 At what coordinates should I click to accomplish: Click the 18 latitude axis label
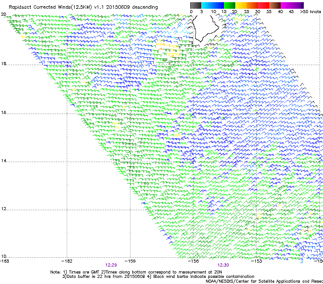tap(3, 63)
